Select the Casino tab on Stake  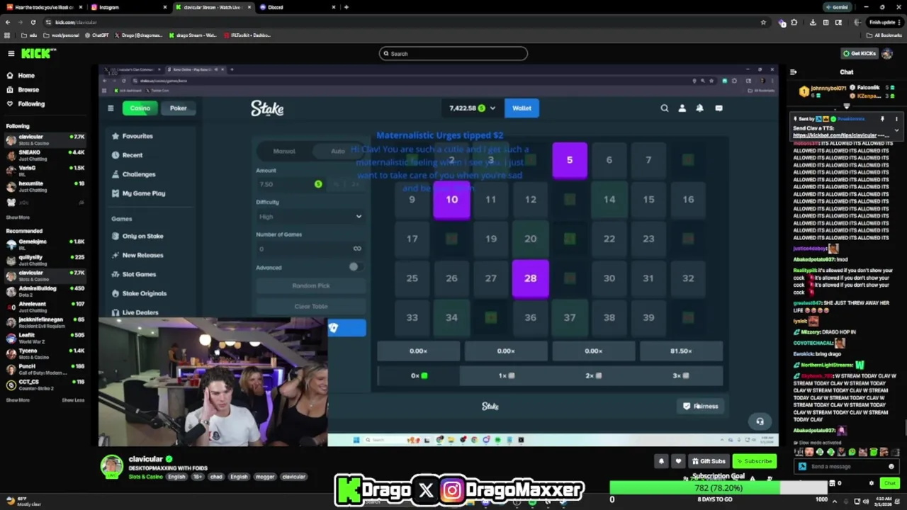(140, 108)
